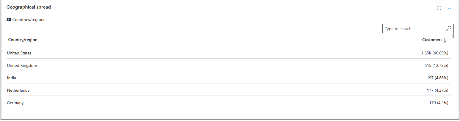The width and height of the screenshot is (460, 121).
Task: Click the 170 (4.2%) customers value
Action: (438, 103)
